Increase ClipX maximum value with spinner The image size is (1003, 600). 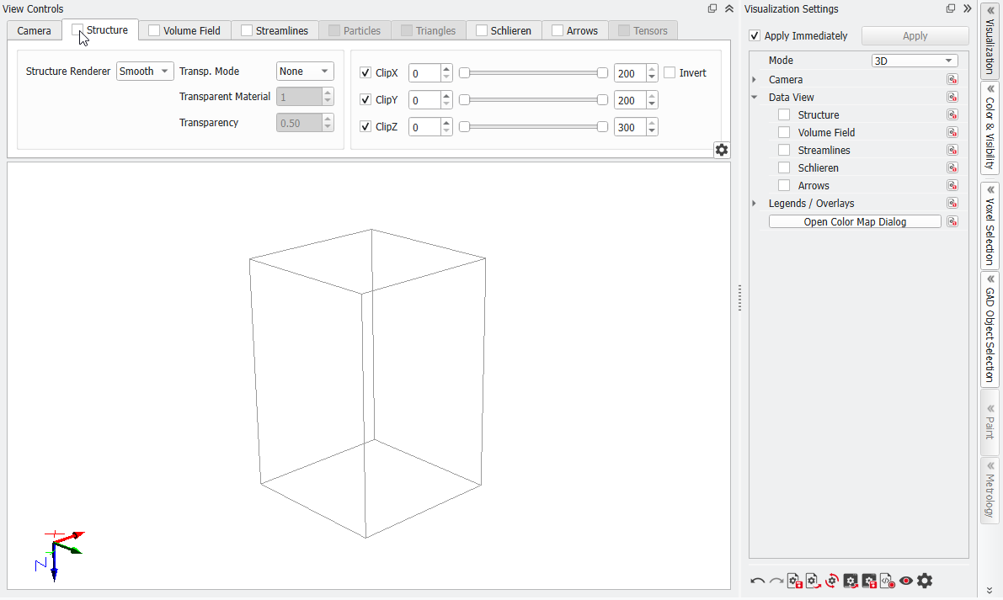(651, 68)
